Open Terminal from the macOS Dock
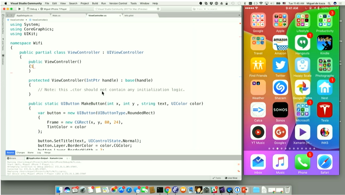Viewport: 345px width, 195px height. tap(160, 190)
